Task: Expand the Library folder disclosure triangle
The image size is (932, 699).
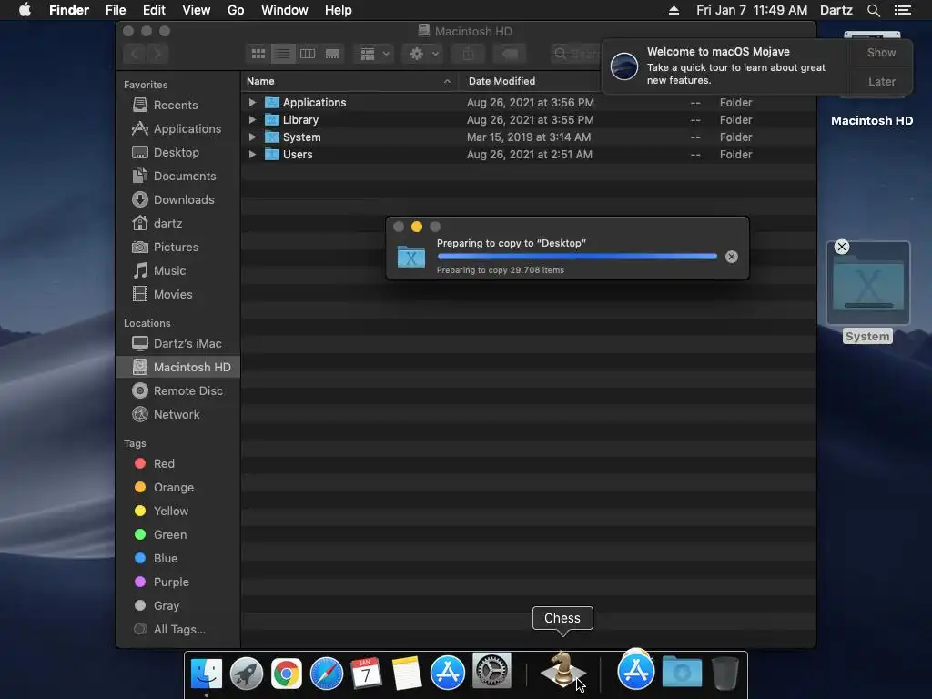Action: [252, 119]
